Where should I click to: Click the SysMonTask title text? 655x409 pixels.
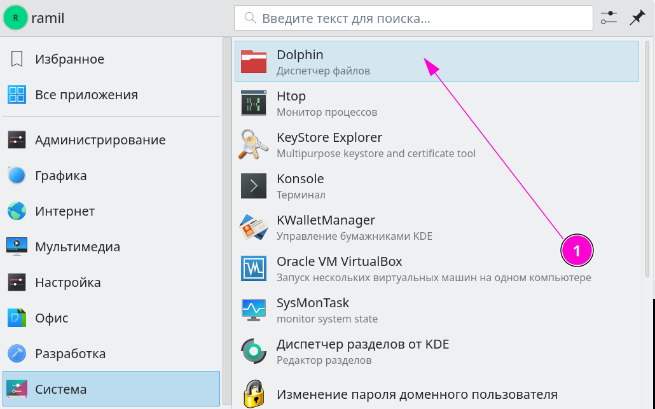click(x=312, y=303)
